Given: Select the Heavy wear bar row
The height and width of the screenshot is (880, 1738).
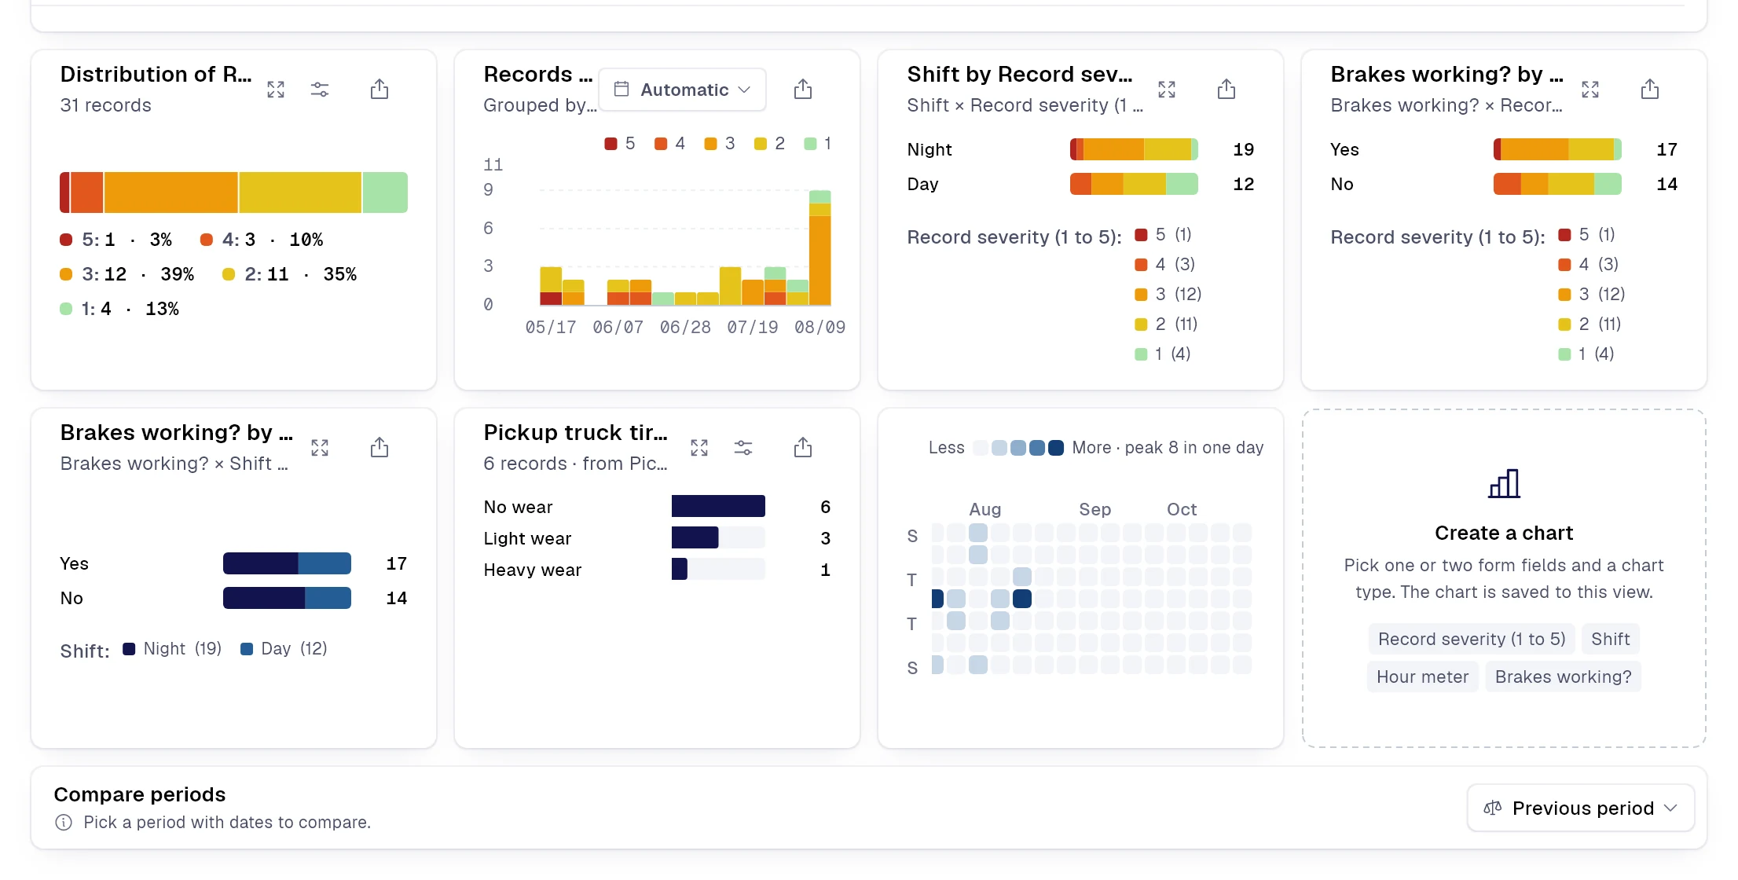Looking at the screenshot, I should tap(657, 570).
